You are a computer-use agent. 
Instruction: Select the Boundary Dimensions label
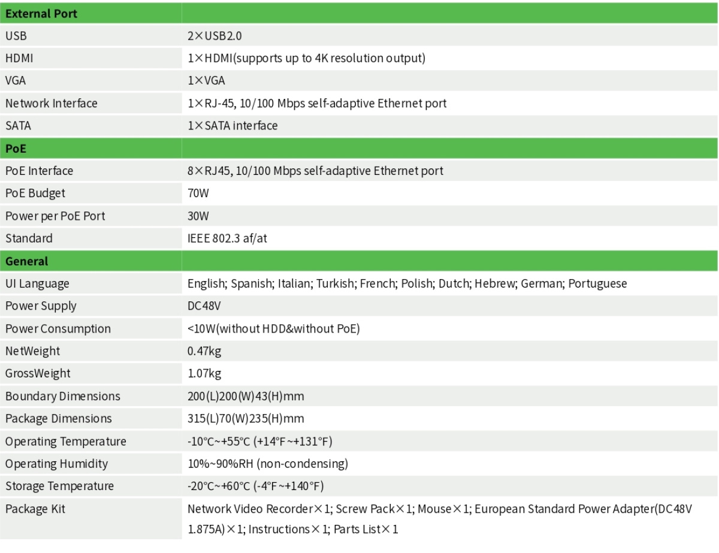pos(63,396)
